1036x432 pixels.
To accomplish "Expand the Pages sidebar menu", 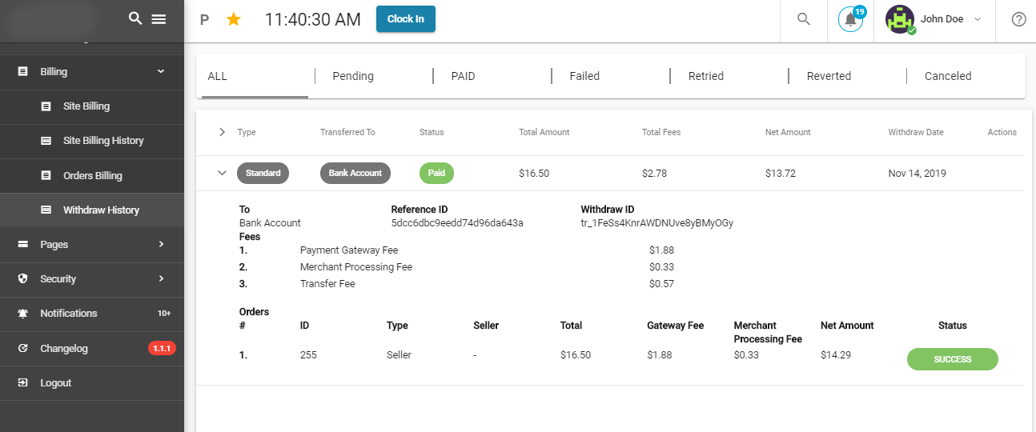I will pyautogui.click(x=161, y=244).
